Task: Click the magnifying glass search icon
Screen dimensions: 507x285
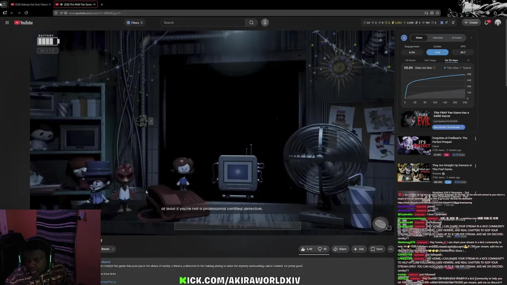Action: pyautogui.click(x=252, y=23)
